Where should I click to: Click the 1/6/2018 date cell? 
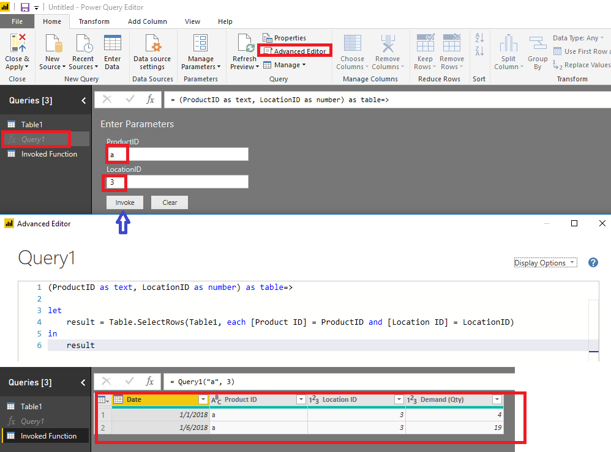pos(160,428)
